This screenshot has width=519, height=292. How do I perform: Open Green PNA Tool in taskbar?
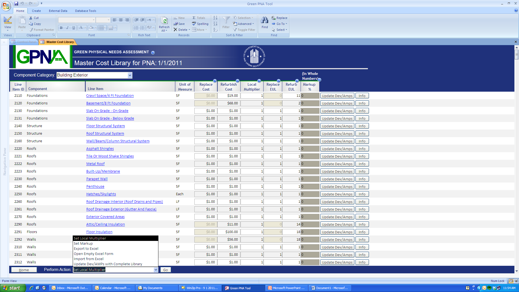click(x=240, y=288)
